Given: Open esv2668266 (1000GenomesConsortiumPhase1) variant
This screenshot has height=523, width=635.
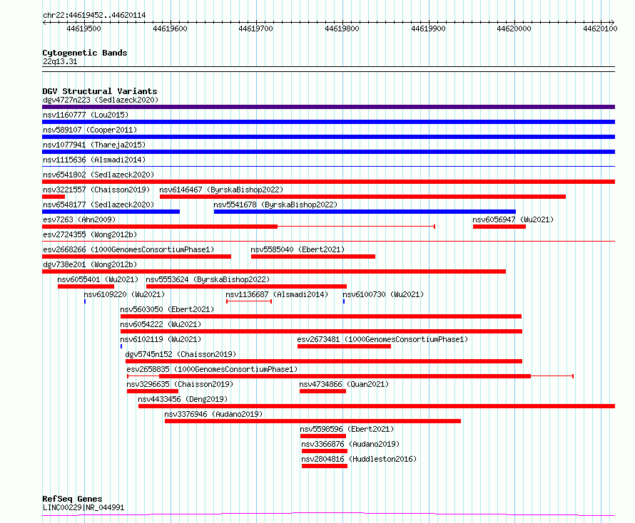Looking at the screenshot, I should click(128, 249).
